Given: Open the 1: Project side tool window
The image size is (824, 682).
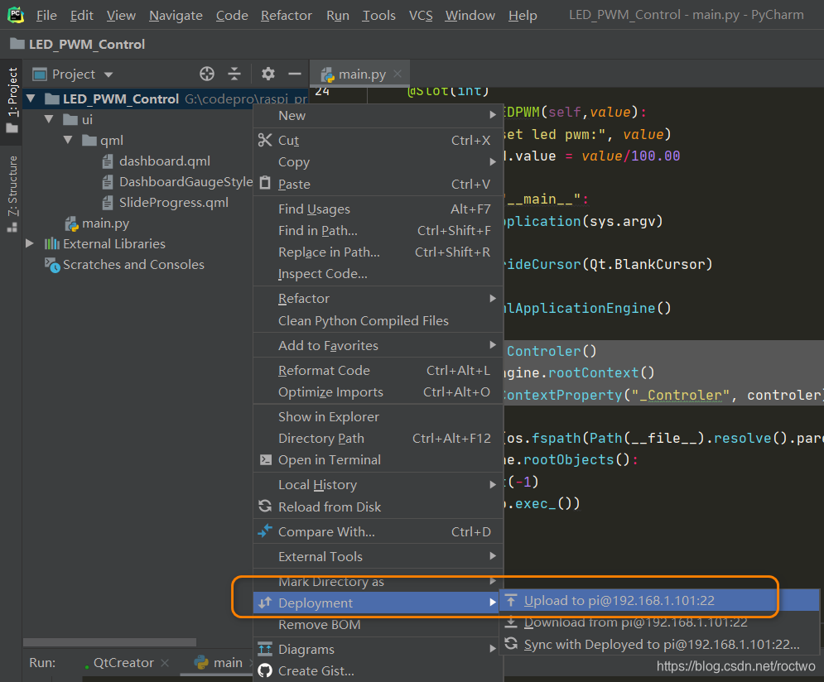Looking at the screenshot, I should (12, 101).
